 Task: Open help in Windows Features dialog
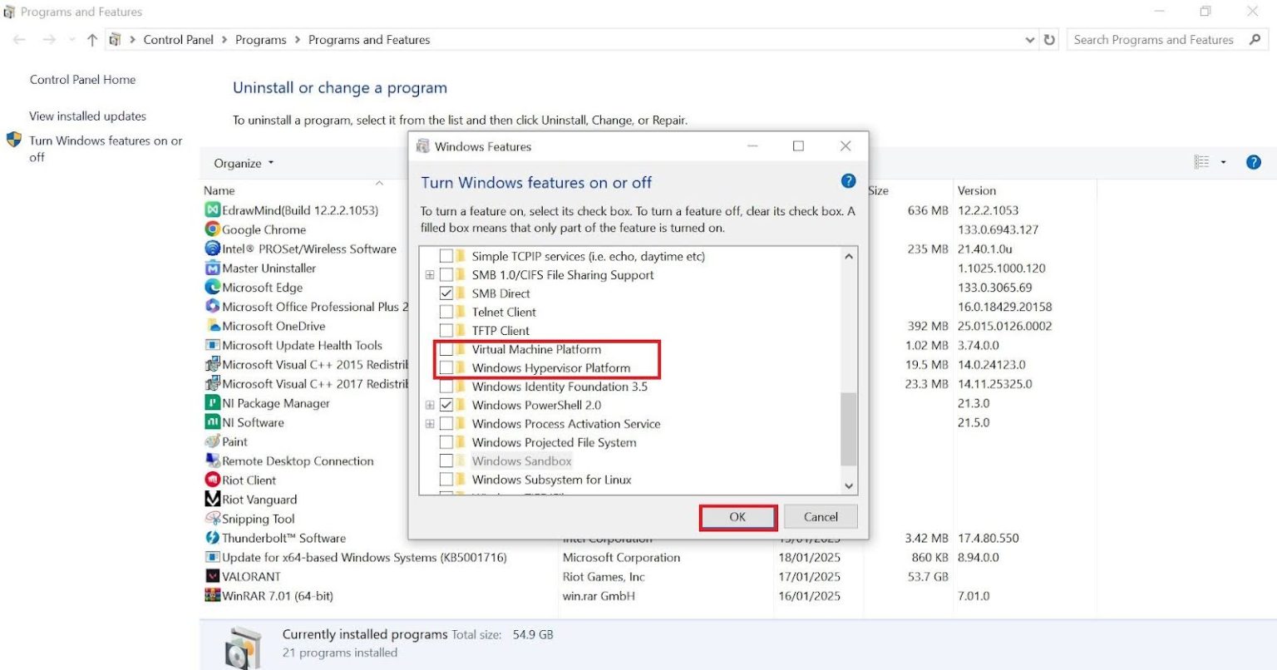tap(848, 181)
